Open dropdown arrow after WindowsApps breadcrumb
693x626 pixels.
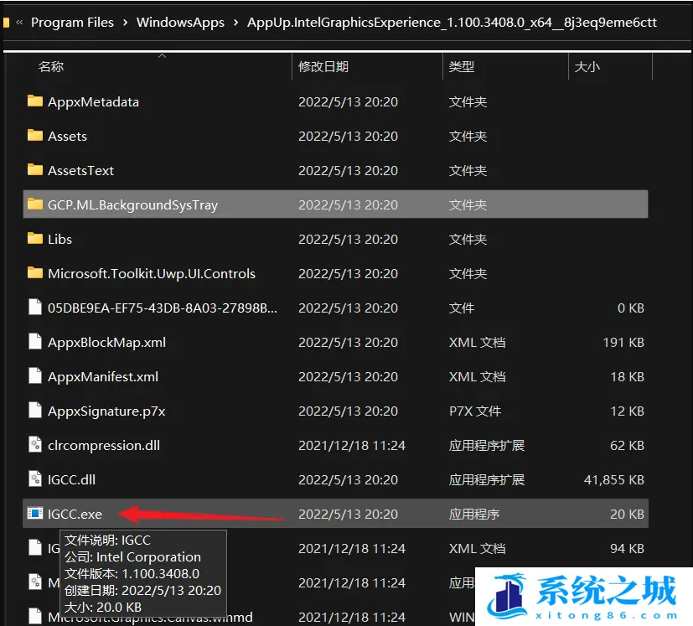(x=235, y=23)
